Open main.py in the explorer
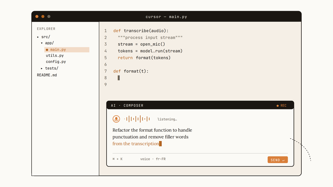 pyautogui.click(x=67, y=50)
